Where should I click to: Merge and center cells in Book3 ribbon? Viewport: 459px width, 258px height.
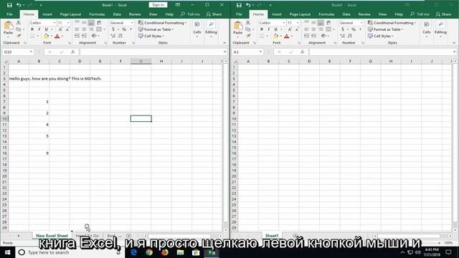[x=328, y=29]
